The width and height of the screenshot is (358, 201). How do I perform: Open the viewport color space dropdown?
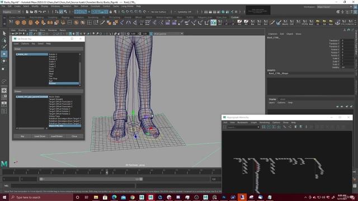coord(168,33)
